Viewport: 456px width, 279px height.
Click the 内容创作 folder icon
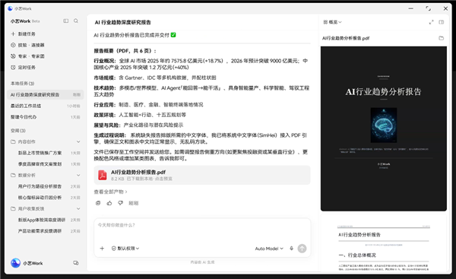pos(13,141)
